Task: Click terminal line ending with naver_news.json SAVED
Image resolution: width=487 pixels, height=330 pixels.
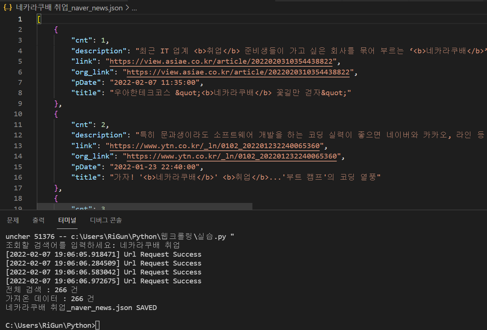Action: [x=81, y=308]
